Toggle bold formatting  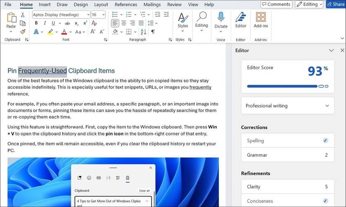pyautogui.click(x=36, y=23)
